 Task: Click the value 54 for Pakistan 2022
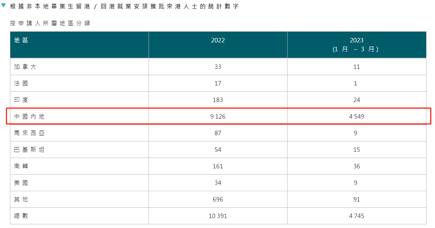click(x=217, y=150)
